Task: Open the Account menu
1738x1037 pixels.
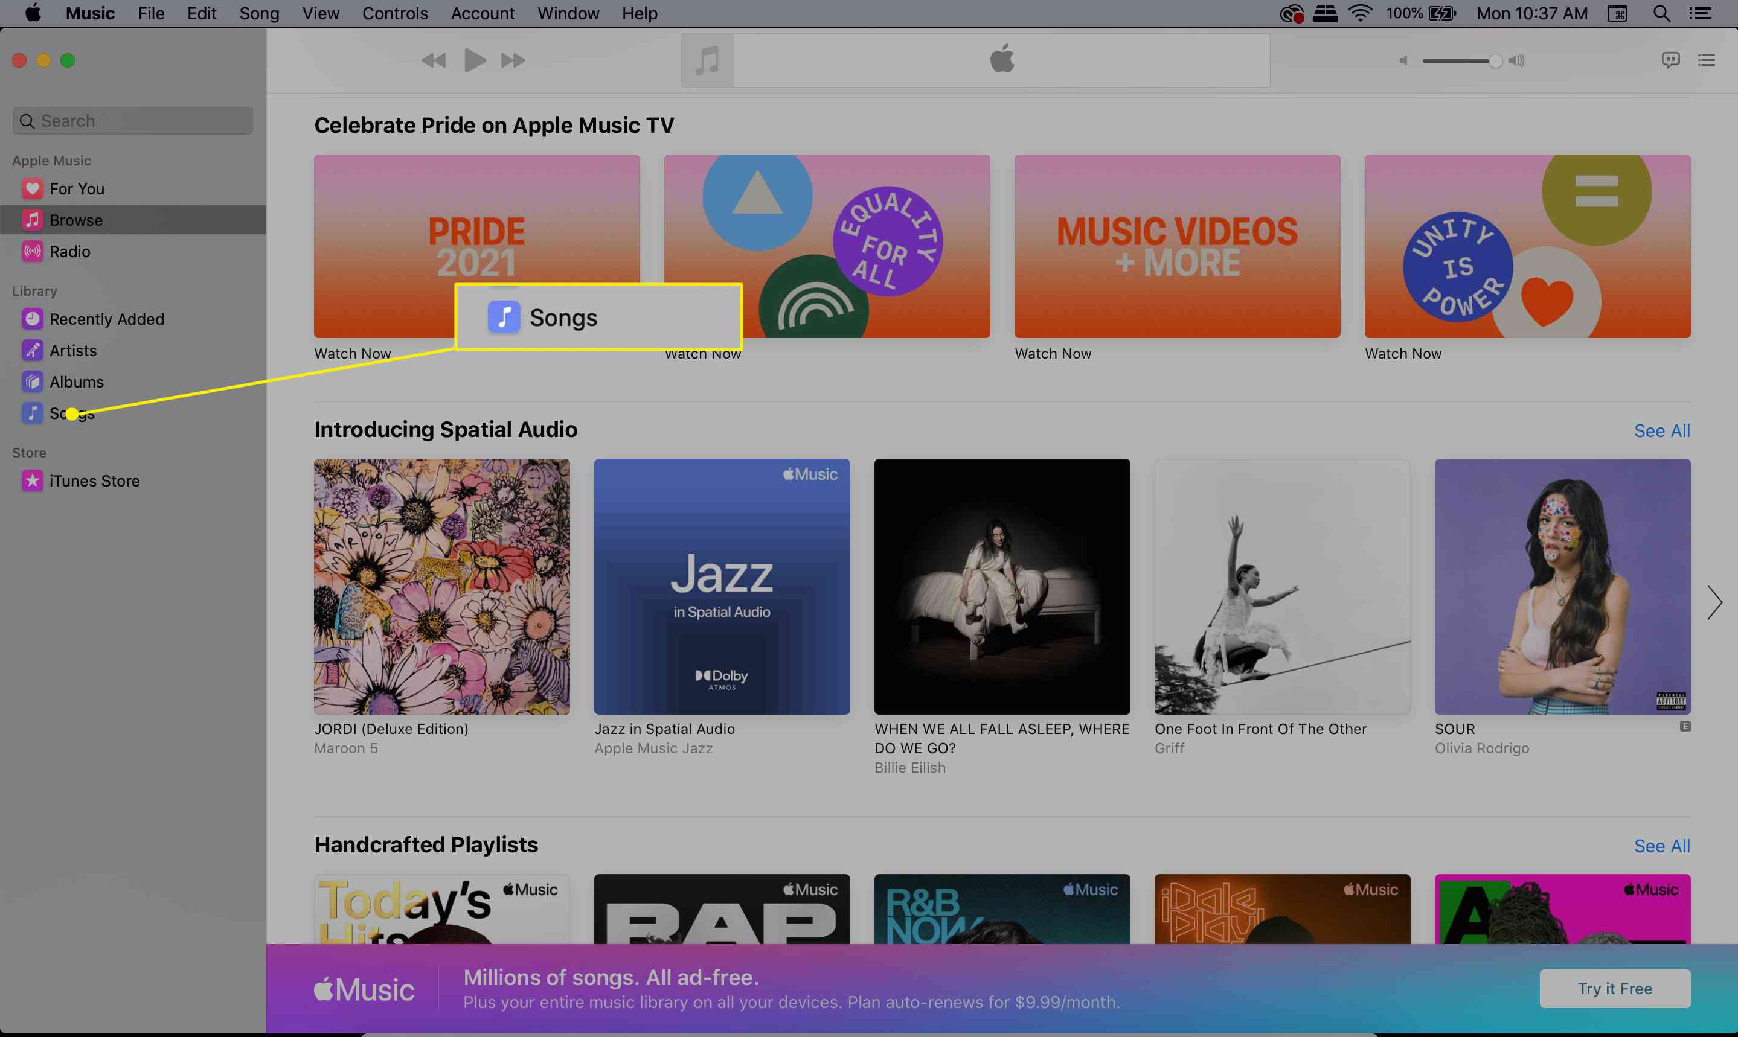Action: coord(483,13)
